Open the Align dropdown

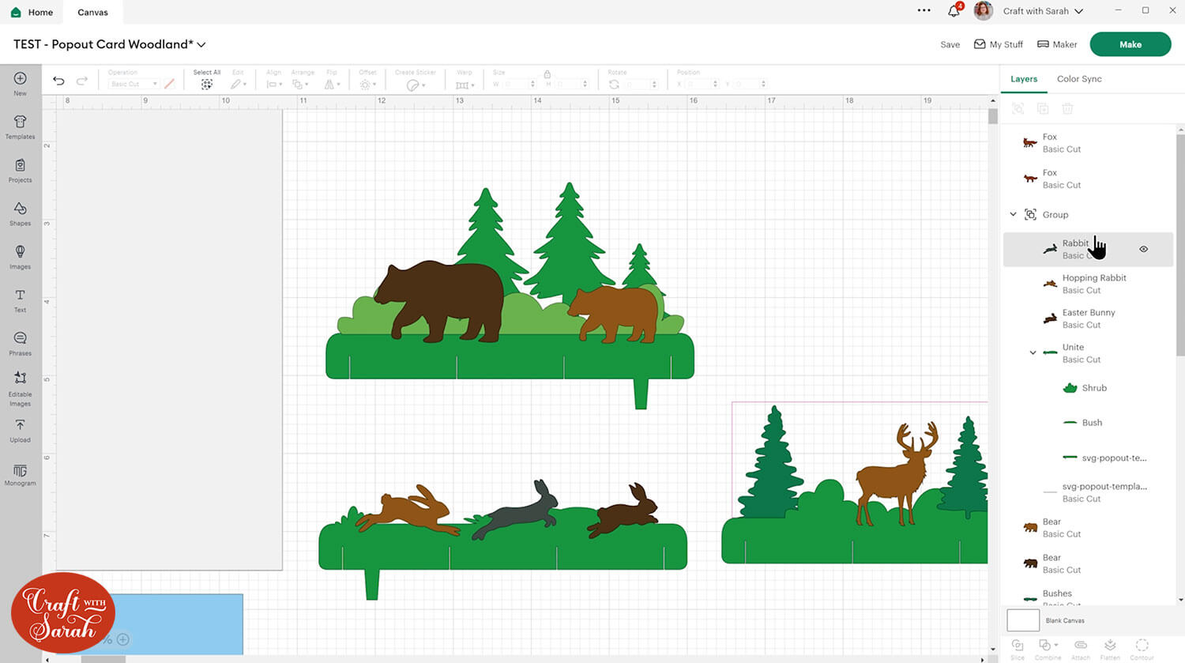tap(273, 84)
